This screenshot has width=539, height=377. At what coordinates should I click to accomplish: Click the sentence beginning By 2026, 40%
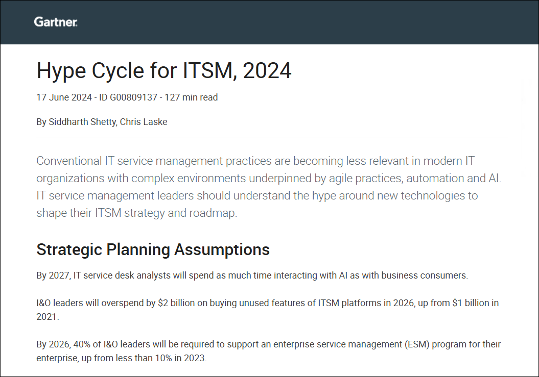click(268, 344)
